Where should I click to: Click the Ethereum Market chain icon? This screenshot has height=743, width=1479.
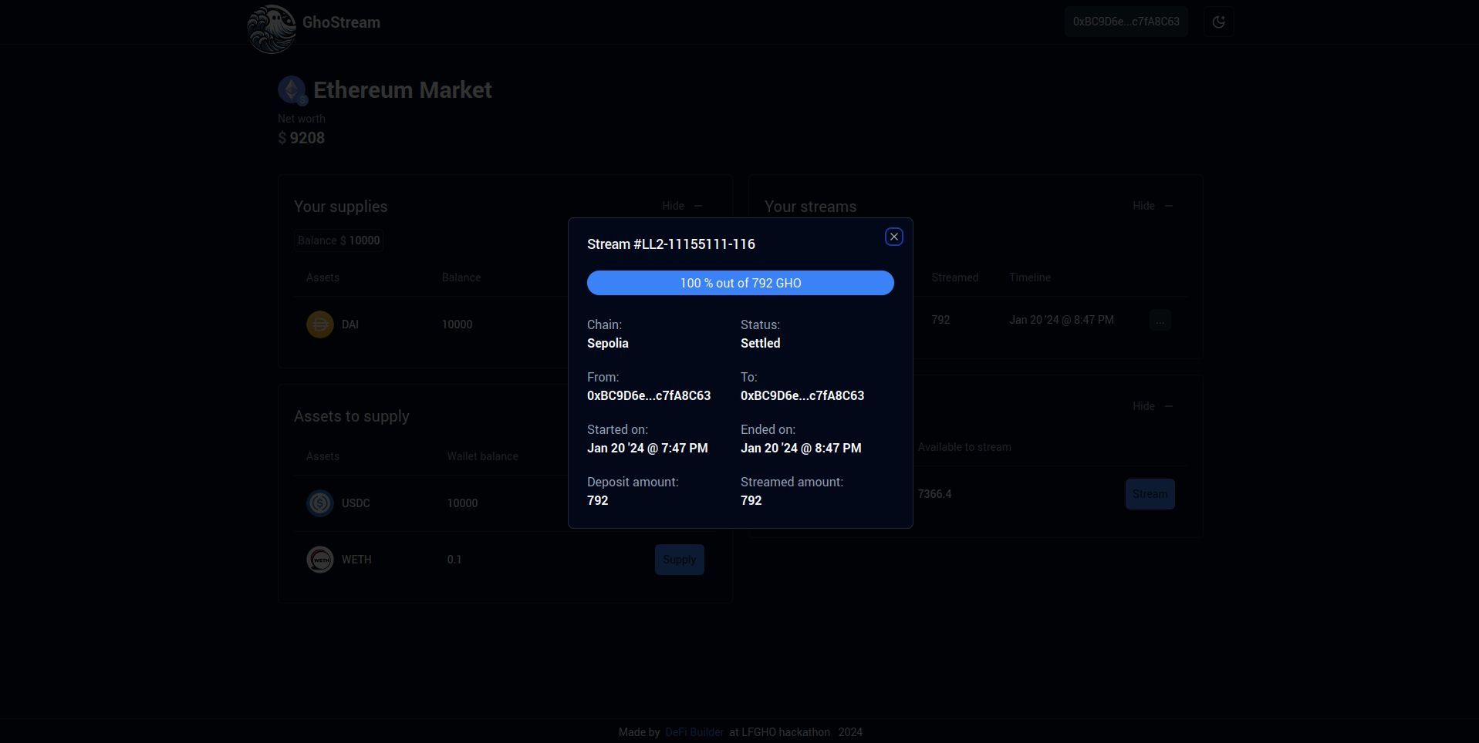[292, 90]
